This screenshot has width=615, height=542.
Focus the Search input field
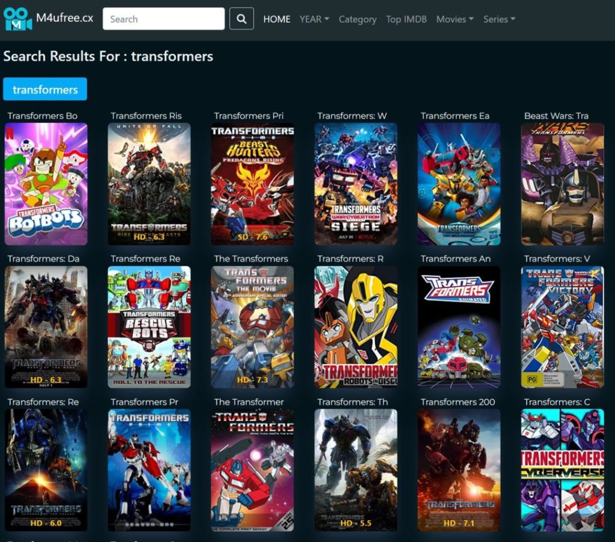tap(163, 19)
